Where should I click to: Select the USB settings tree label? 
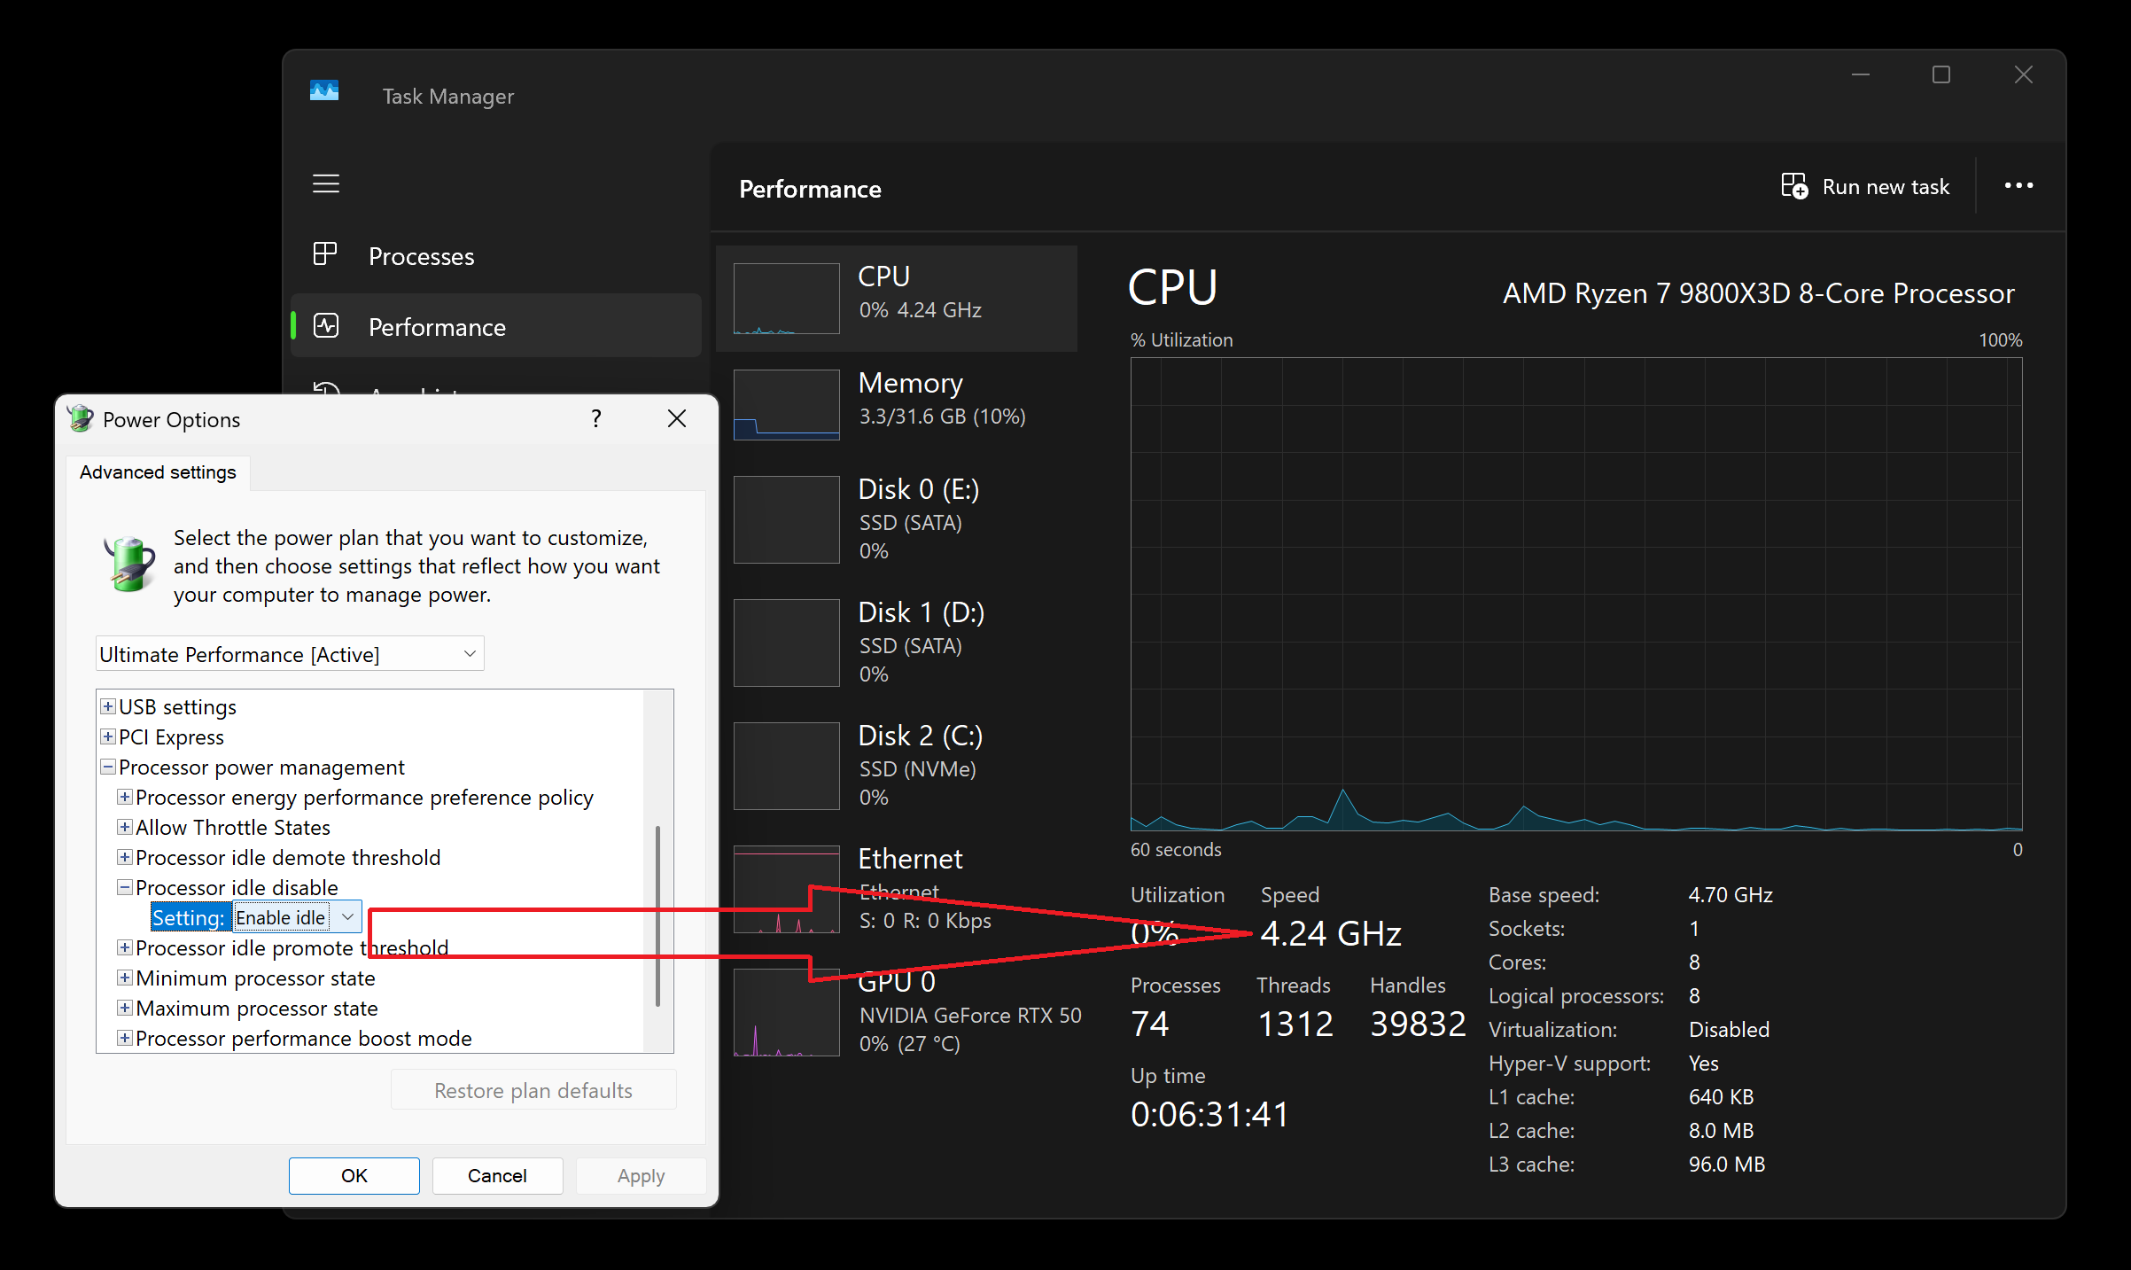tap(177, 706)
